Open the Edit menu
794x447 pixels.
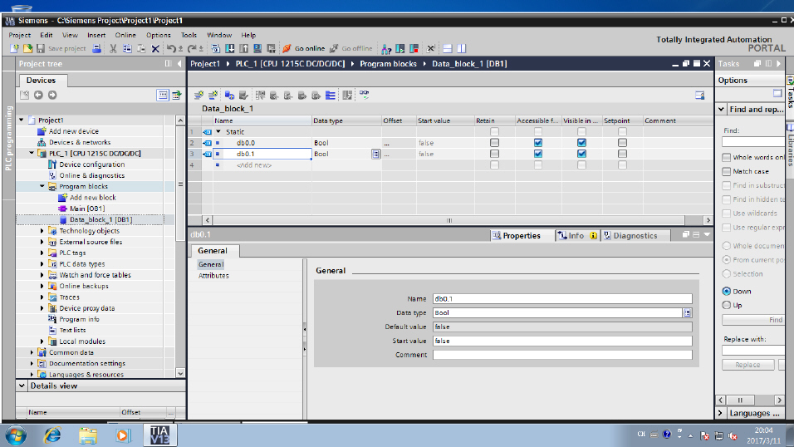coord(47,35)
